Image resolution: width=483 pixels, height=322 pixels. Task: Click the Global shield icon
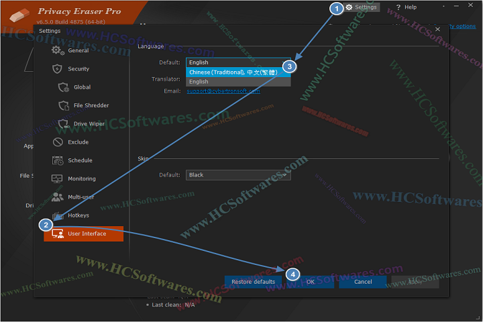click(64, 87)
